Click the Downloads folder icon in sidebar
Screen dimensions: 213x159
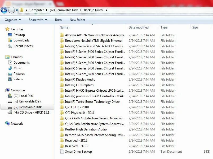10,40
